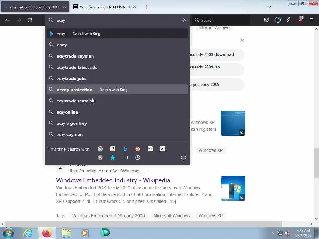Open the Extensions puzzle icon
The image size is (319, 239).
click(289, 20)
